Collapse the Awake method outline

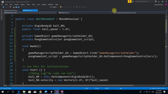coord(16,46)
